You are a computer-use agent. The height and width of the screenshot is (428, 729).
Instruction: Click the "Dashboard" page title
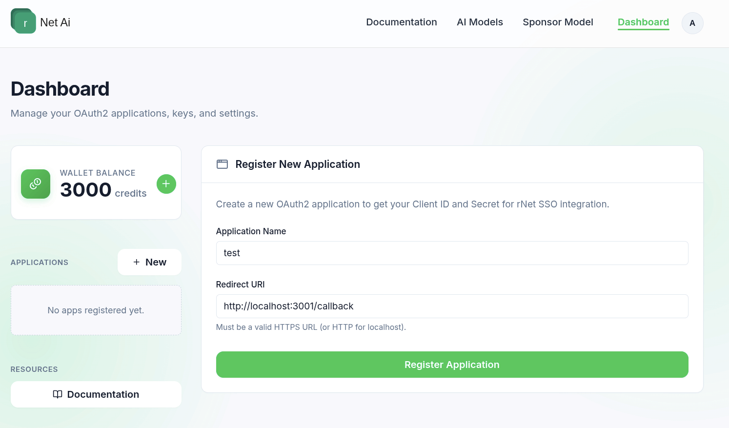(60, 89)
